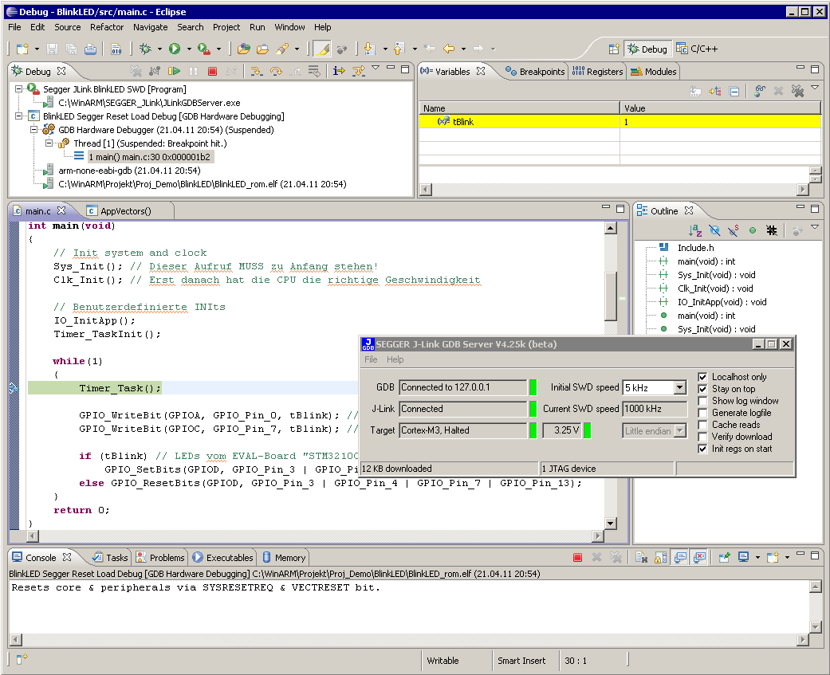Image resolution: width=830 pixels, height=675 pixels.
Task: Toggle the Localhost only checkbox
Action: [x=702, y=377]
